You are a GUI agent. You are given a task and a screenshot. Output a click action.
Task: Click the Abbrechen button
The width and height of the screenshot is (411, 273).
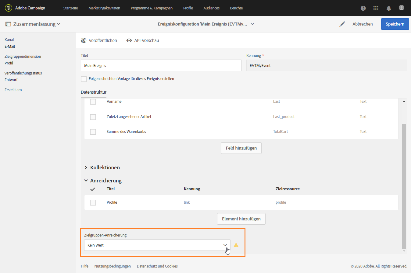[x=363, y=24]
